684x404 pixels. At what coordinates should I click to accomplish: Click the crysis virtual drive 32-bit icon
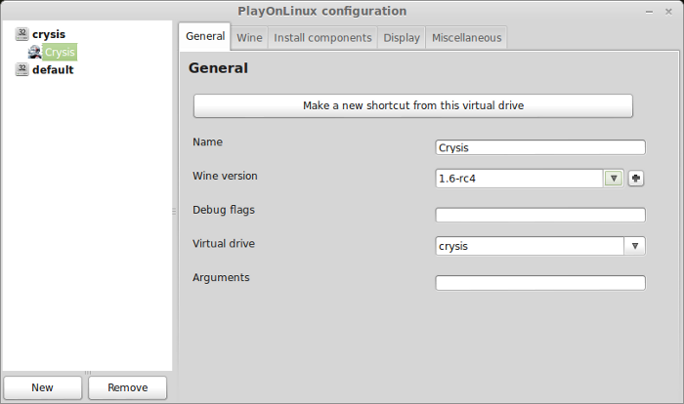click(21, 34)
